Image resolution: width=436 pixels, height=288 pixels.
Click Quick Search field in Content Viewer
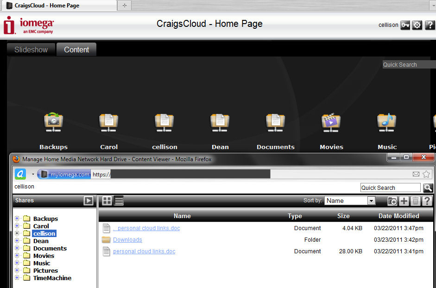(x=391, y=188)
